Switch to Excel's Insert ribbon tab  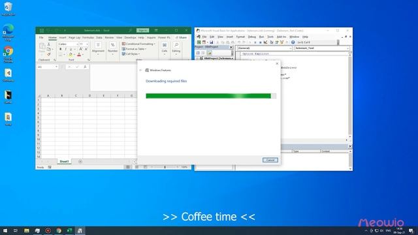coord(63,38)
